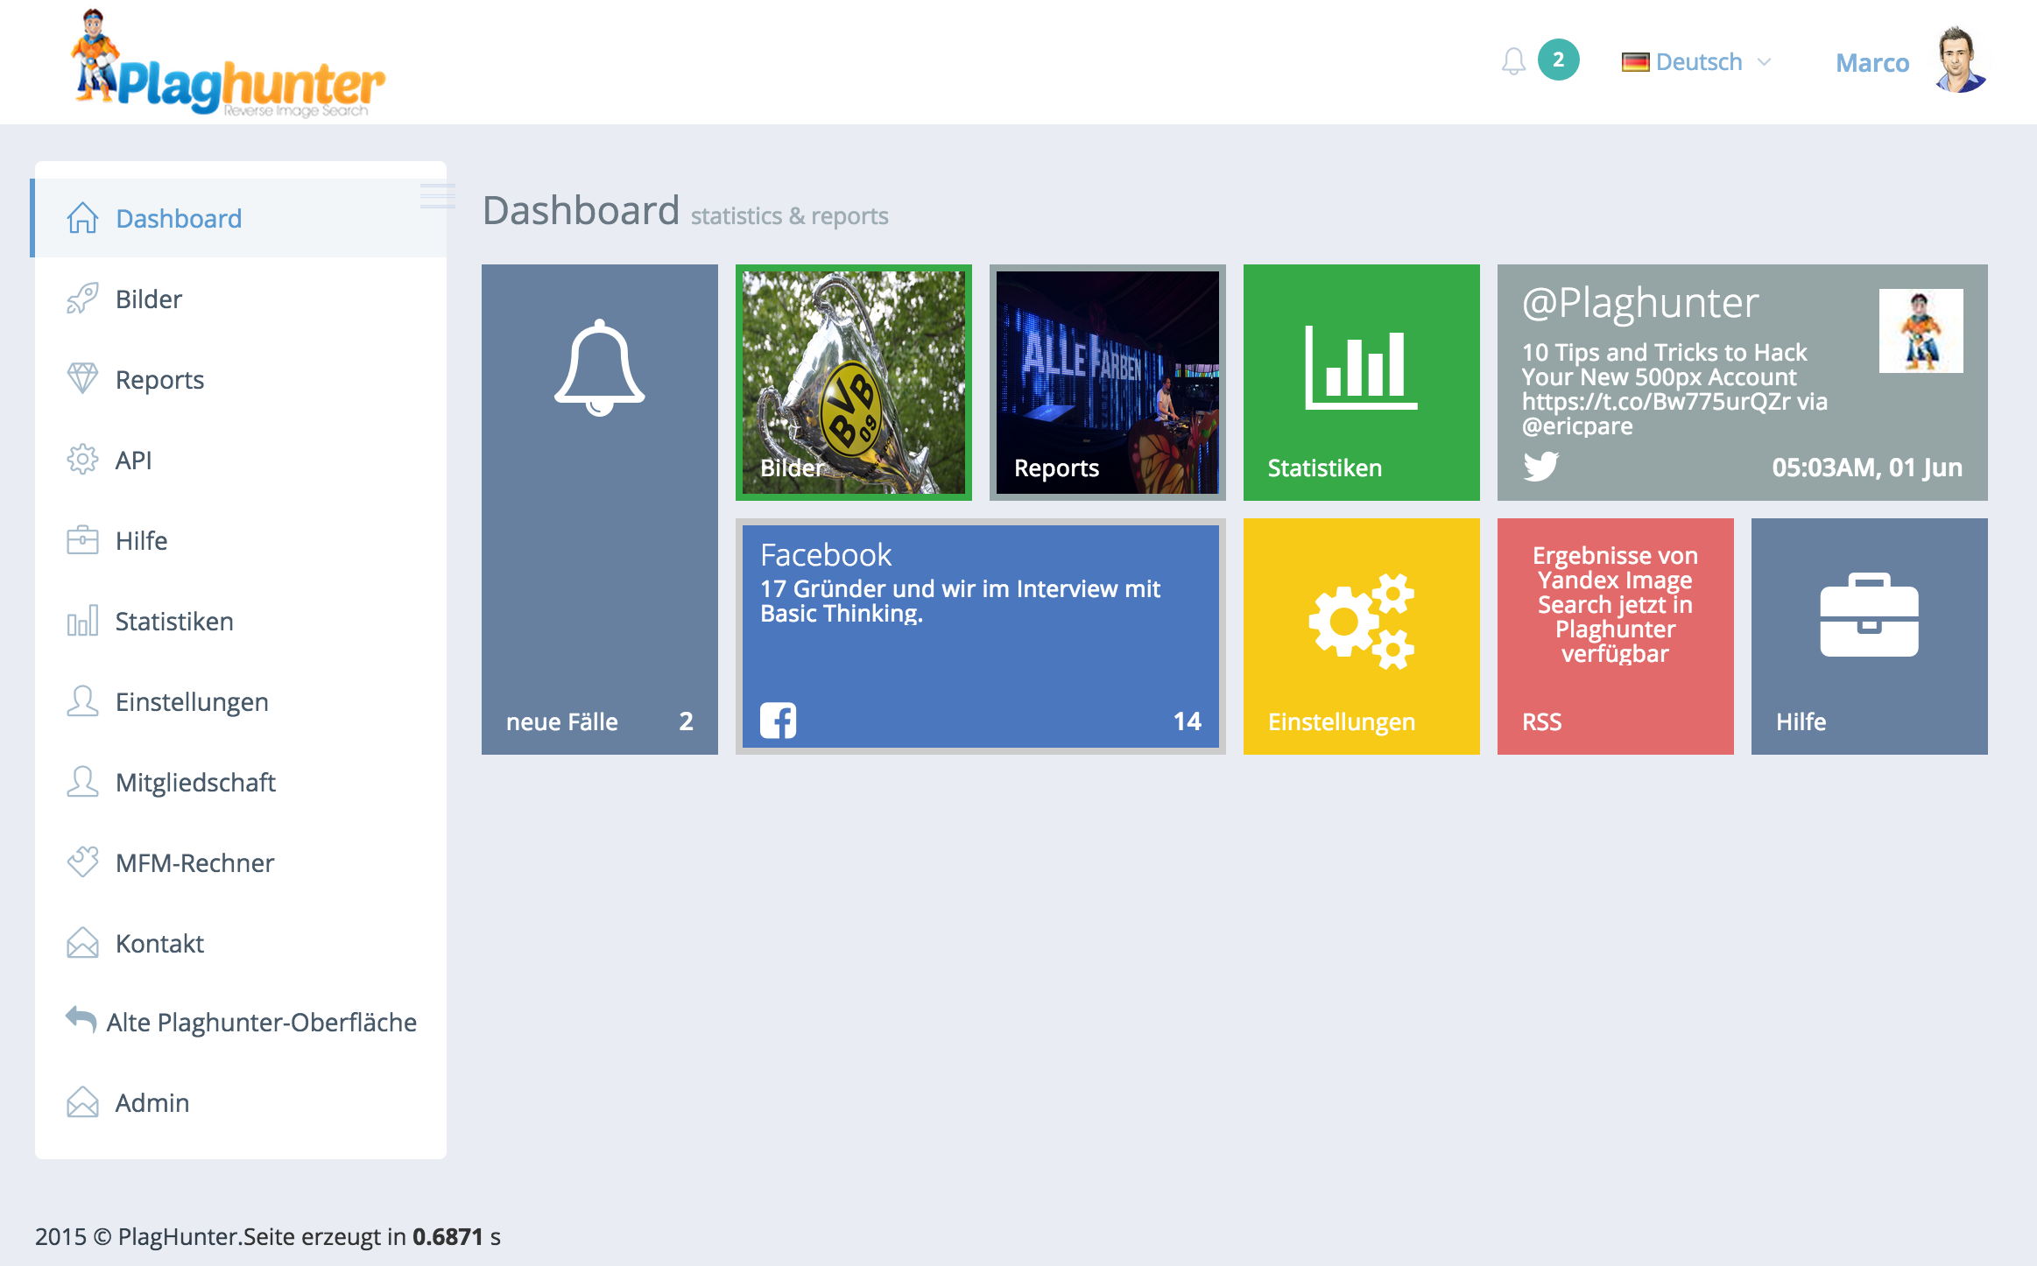Click Marco's profile avatar picture

point(1961,60)
